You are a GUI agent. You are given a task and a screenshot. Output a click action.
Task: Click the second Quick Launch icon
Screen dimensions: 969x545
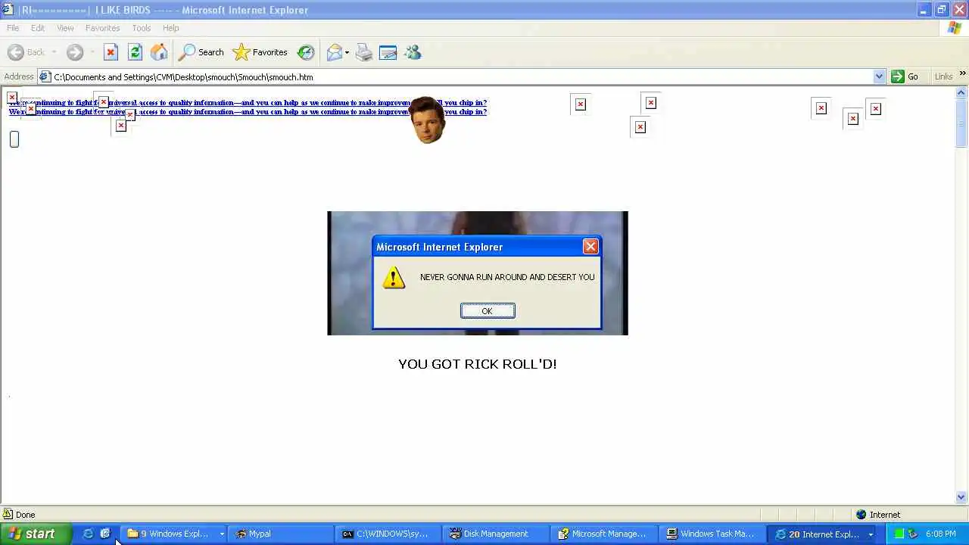tap(105, 534)
